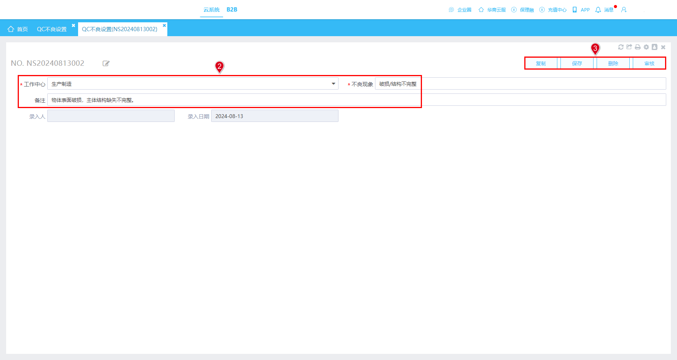Click the print icon

(x=638, y=47)
